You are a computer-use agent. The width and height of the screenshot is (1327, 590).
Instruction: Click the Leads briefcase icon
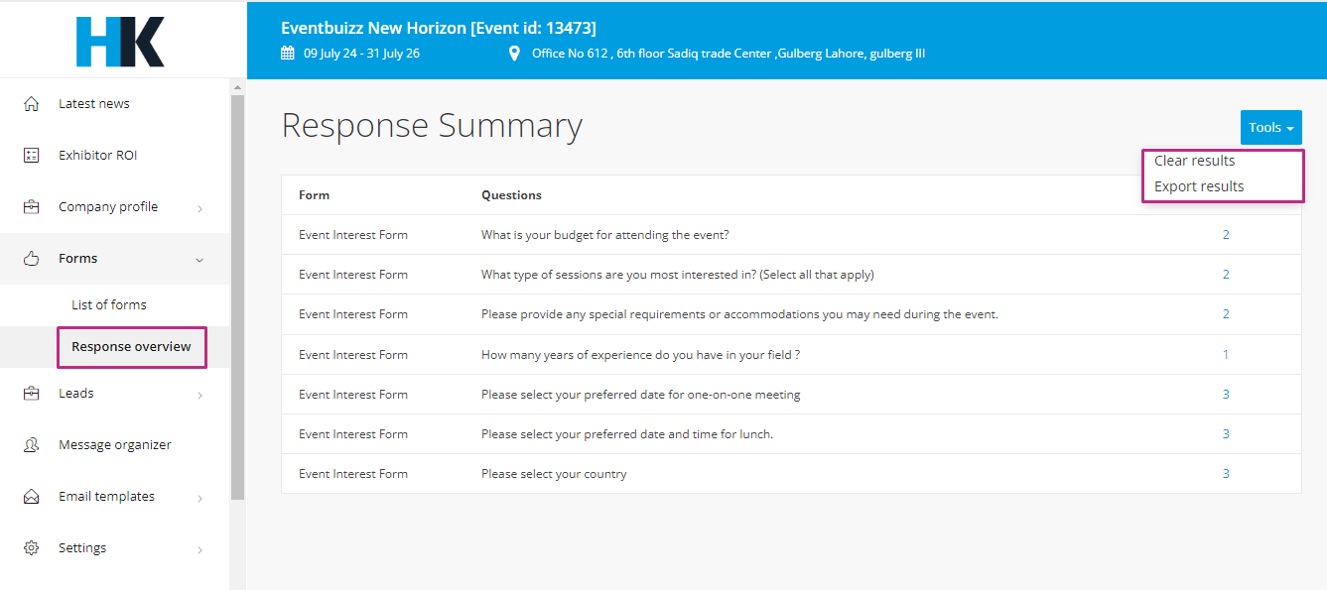32,394
